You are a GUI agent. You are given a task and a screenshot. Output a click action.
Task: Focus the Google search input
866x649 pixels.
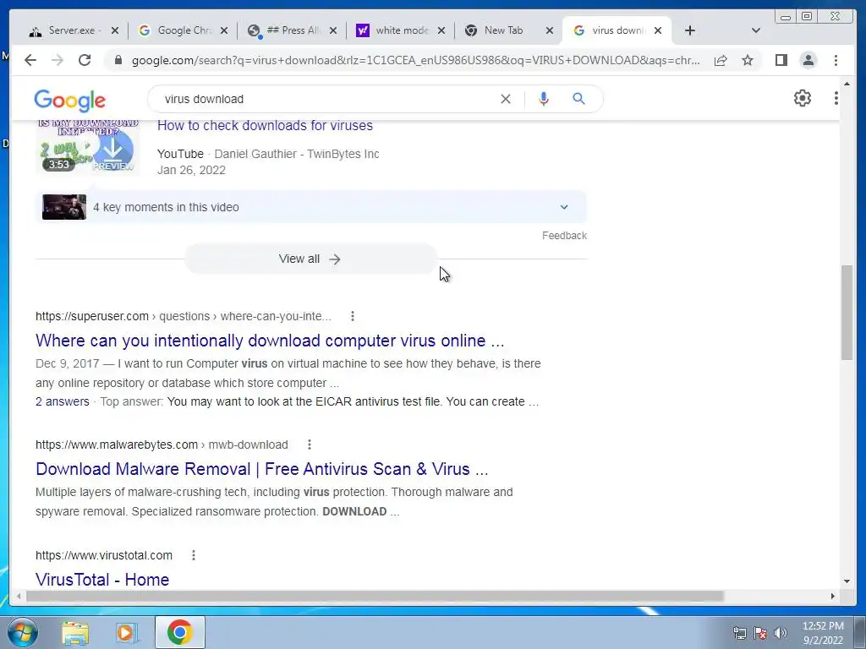pyautogui.click(x=326, y=99)
